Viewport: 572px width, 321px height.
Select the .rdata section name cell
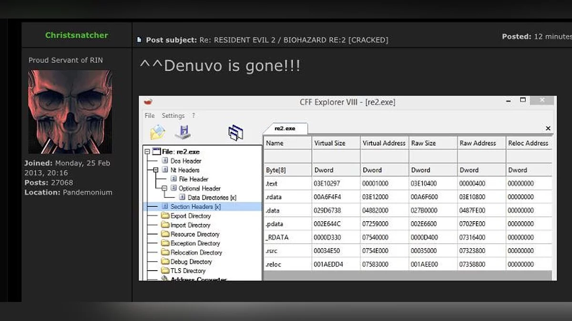click(x=288, y=196)
